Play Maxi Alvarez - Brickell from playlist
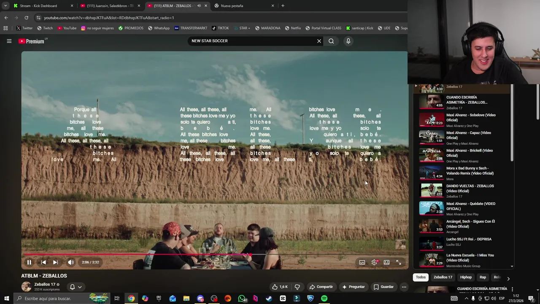The image size is (540, 304). click(464, 155)
